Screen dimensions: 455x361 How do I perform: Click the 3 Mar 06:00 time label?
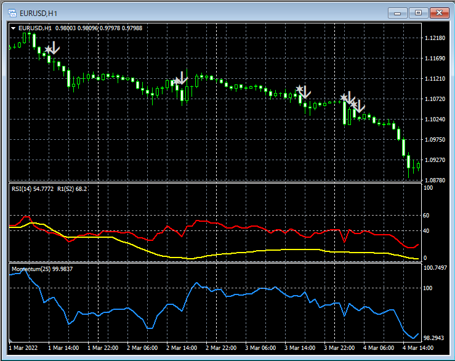click(x=261, y=347)
